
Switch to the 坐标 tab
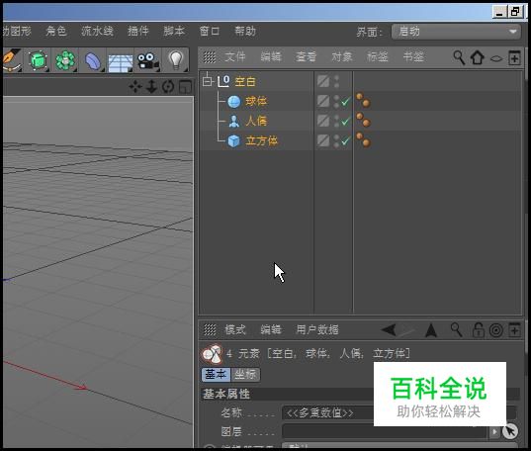point(245,375)
